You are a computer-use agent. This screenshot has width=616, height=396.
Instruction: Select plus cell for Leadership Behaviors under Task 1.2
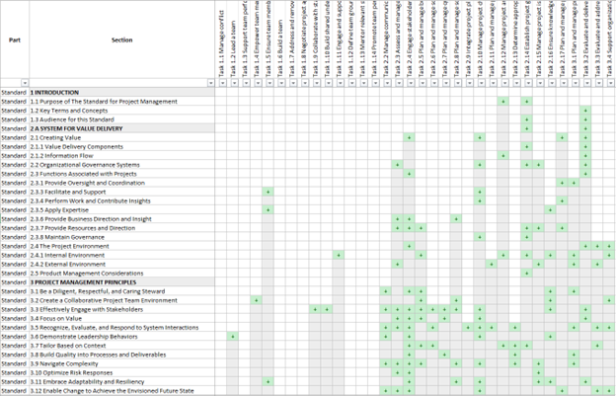233,337
